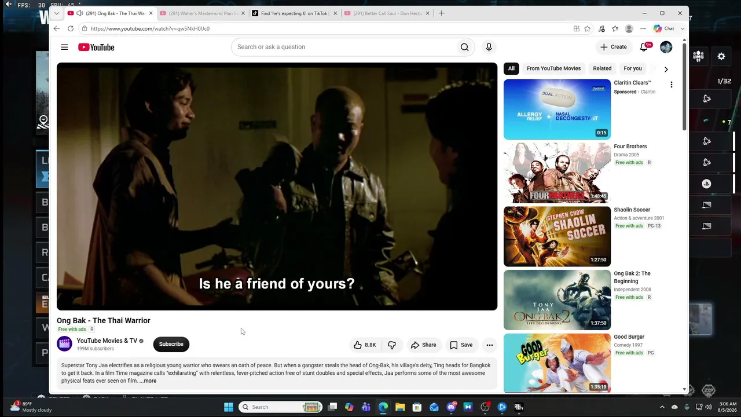Select the All filter chip
The height and width of the screenshot is (417, 741).
(x=511, y=68)
